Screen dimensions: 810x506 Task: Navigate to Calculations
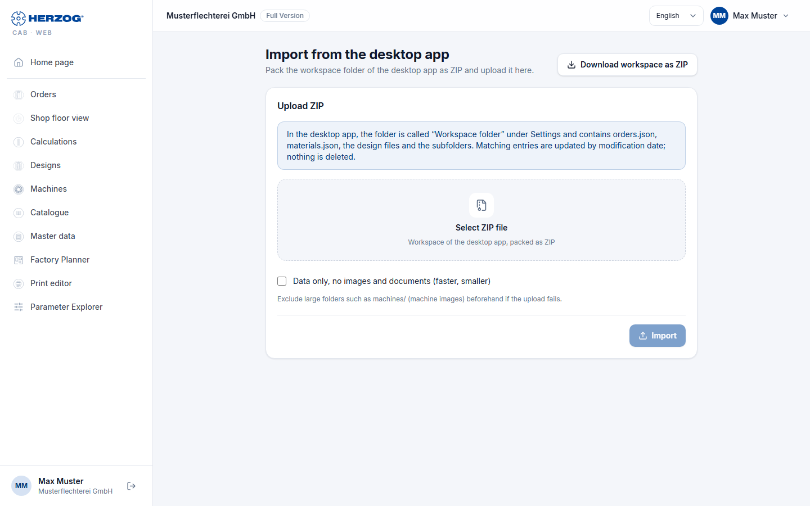[x=76, y=142]
